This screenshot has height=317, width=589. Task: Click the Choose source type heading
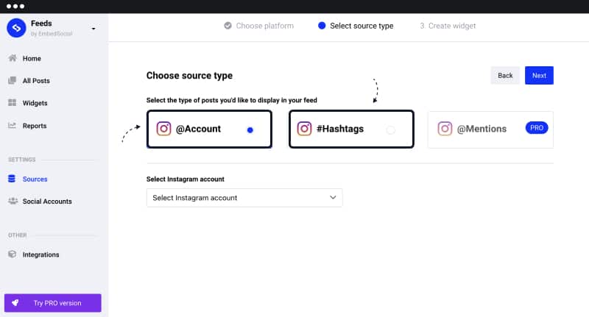189,76
